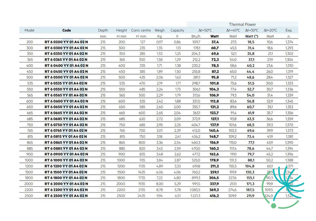Click the Conn. centre value '127'

point(143,42)
